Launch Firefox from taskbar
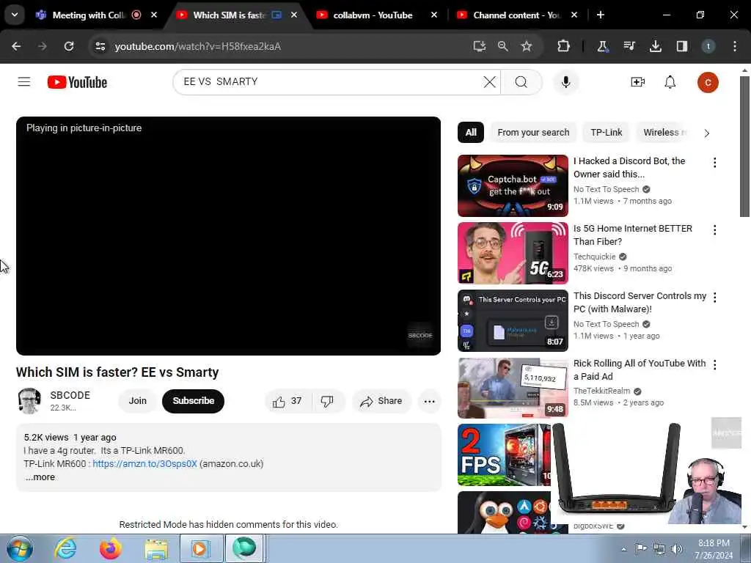The image size is (751, 563). (x=111, y=548)
